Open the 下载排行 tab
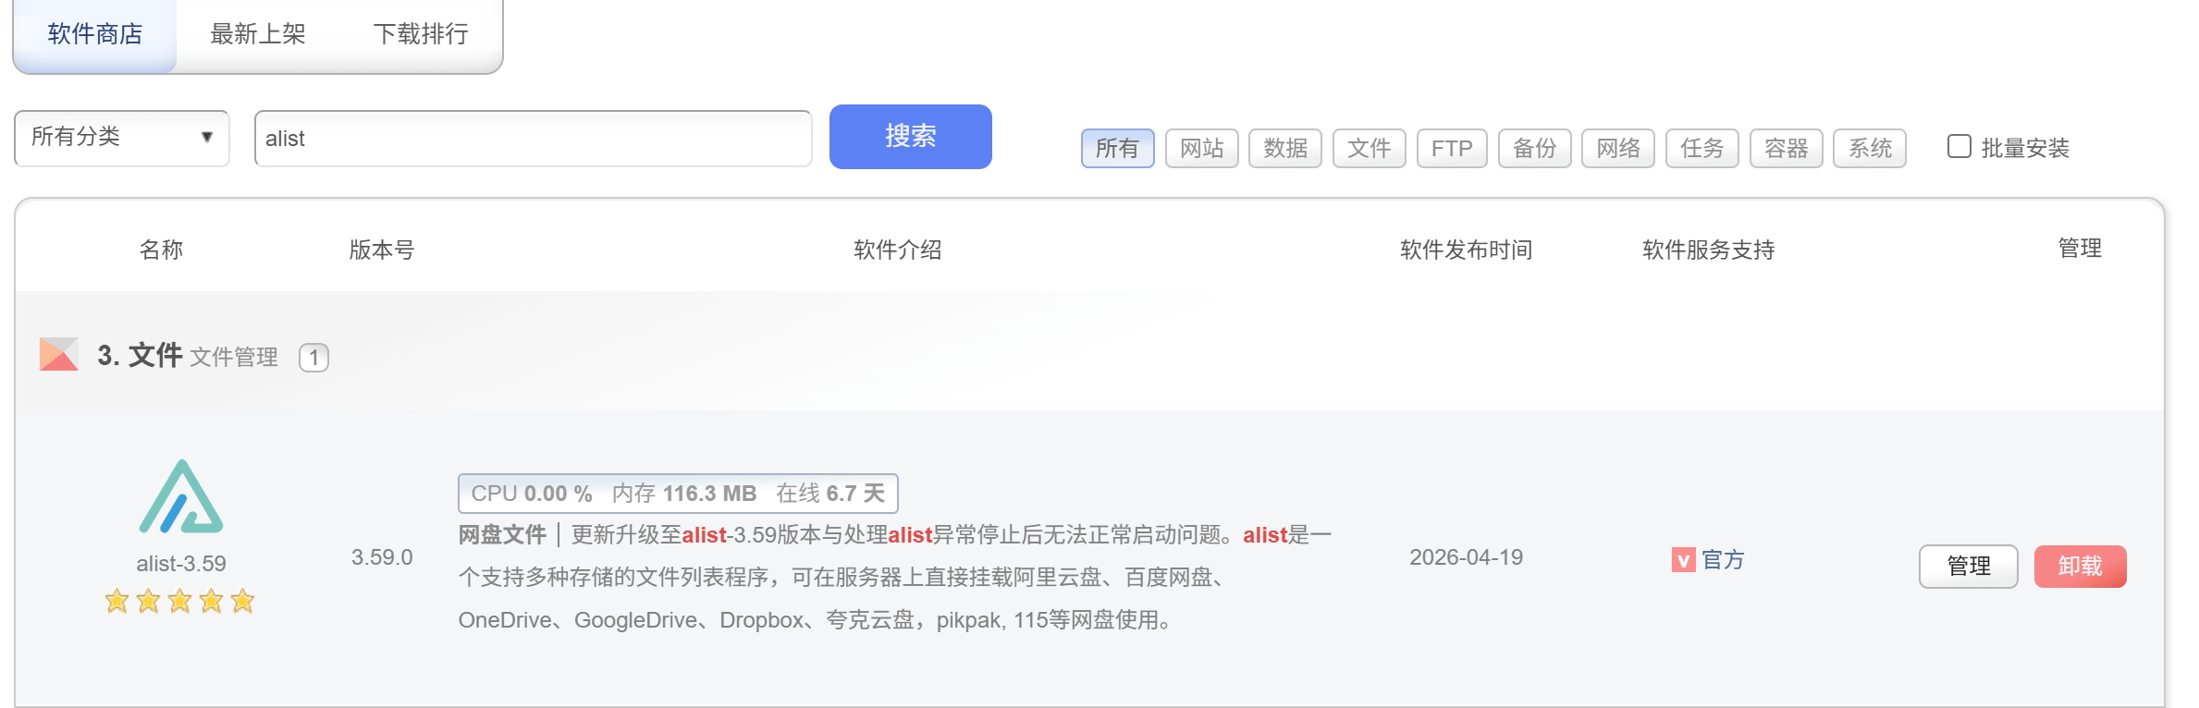 421,34
